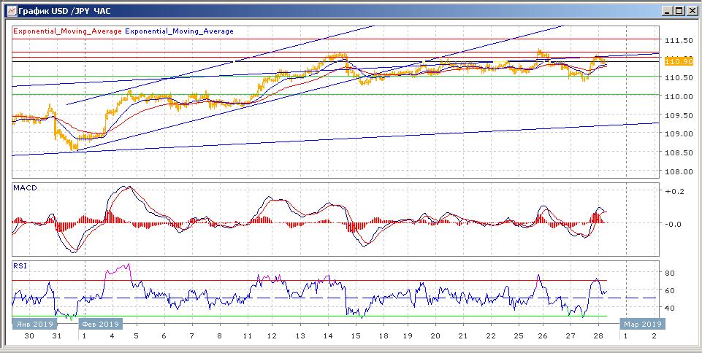
Task: Click the orange 110.90 current price tag
Action: point(674,61)
